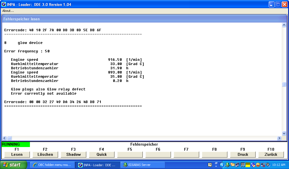Click the help question mark taskbar icon
The height and width of the screenshot is (169, 289).
[x=210, y=165]
